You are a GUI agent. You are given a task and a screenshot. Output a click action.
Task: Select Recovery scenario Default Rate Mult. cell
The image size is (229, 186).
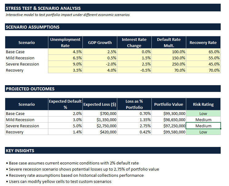pos(169,70)
